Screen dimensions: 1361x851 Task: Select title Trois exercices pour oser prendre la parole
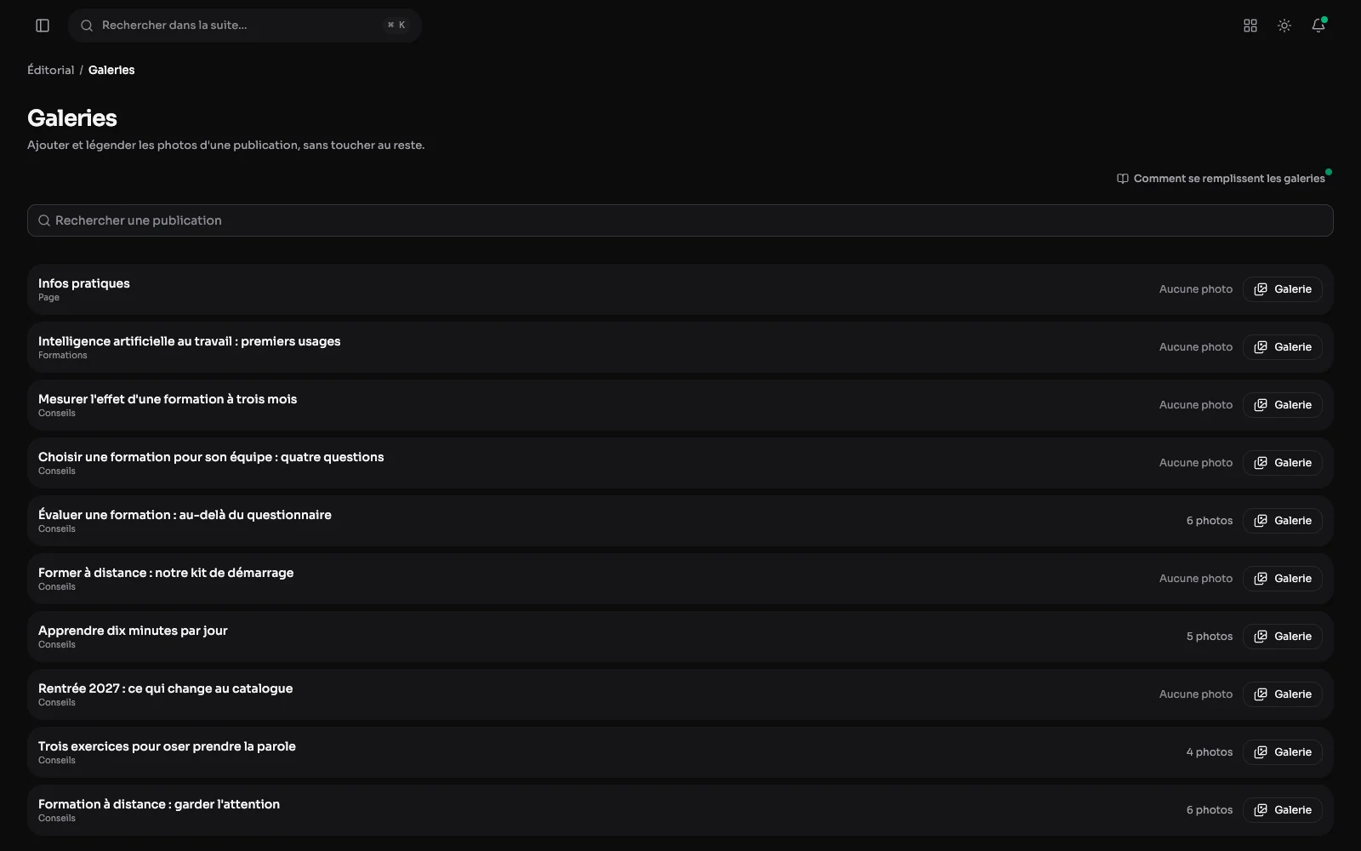(x=167, y=746)
